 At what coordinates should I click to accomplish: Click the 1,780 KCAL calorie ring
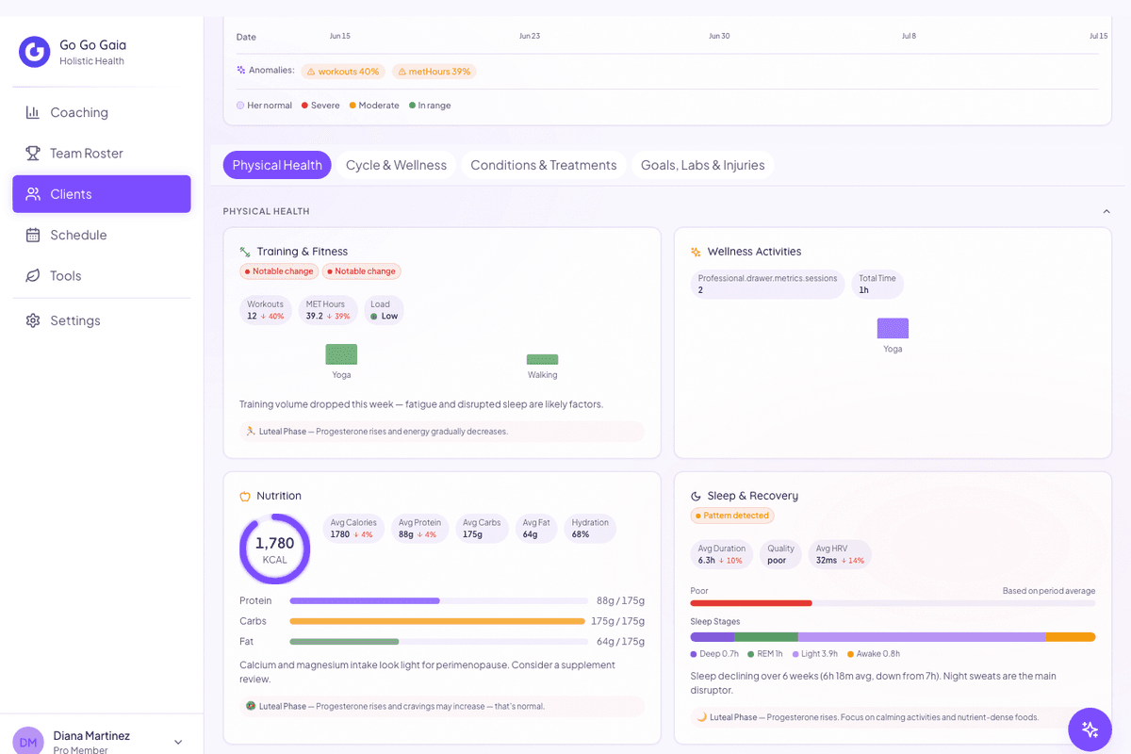(x=274, y=549)
